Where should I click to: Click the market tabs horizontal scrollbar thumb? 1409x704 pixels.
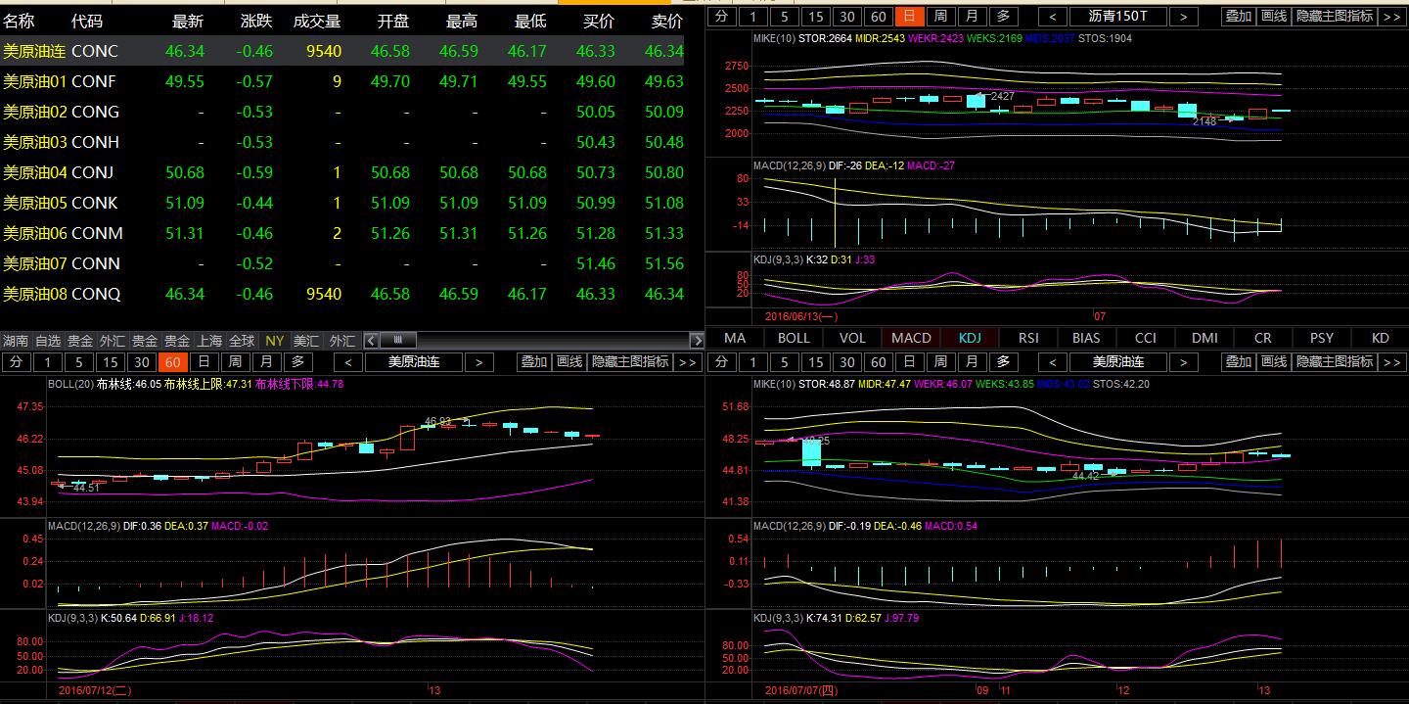(397, 341)
